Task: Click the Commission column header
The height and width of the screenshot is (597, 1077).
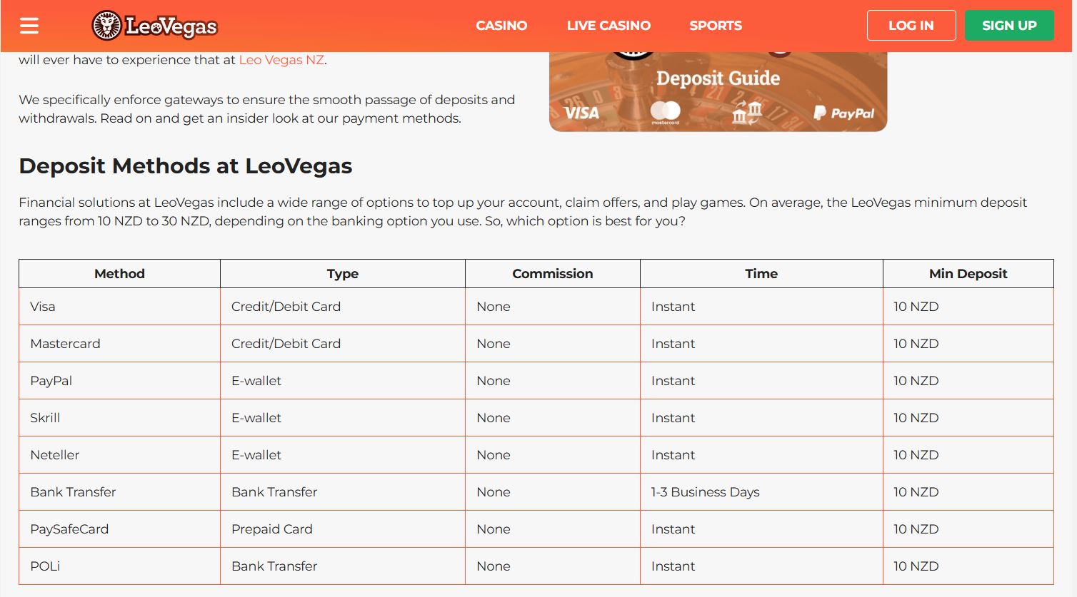Action: [x=553, y=274]
